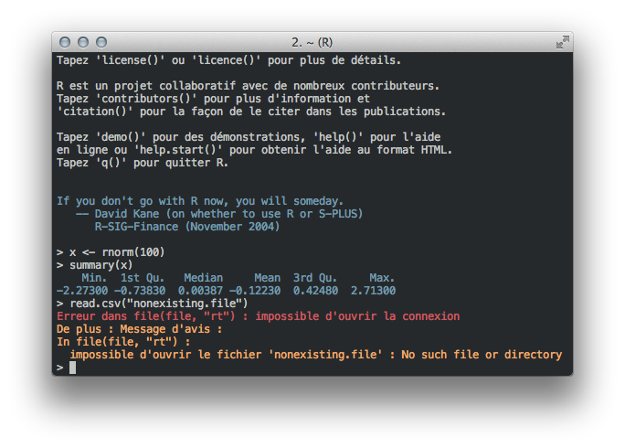Click the cursor block at the last prompt
Screen dimensions: 625x448
tap(72, 368)
